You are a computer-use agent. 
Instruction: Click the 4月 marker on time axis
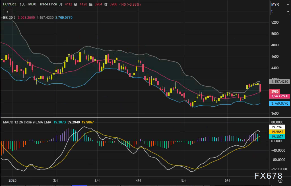139,180
